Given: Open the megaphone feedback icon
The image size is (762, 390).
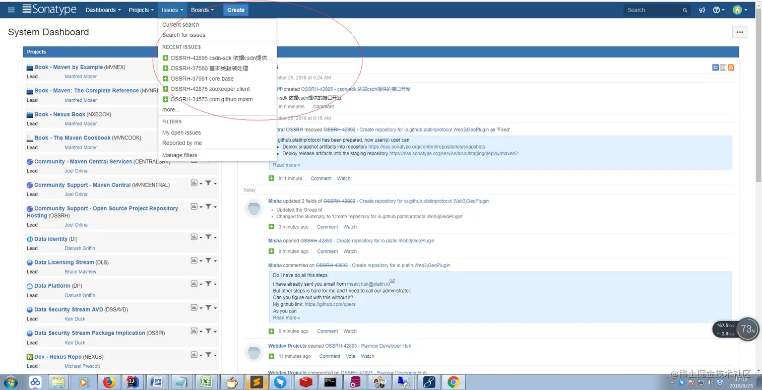Looking at the screenshot, I should coord(702,10).
